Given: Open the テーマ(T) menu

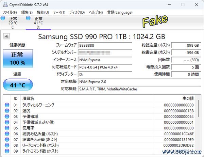Looking at the screenshot, I should (59, 13).
